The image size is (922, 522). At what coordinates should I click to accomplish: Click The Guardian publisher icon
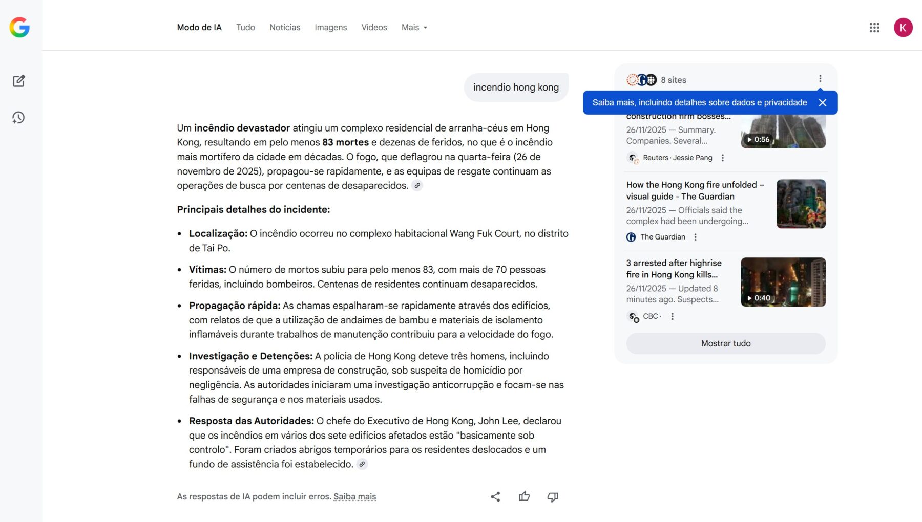click(x=631, y=236)
